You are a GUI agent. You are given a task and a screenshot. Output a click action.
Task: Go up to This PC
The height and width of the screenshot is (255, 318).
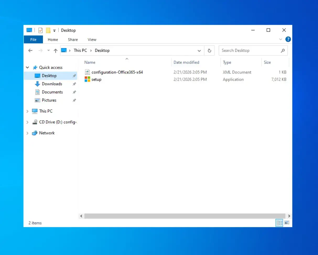click(x=55, y=50)
